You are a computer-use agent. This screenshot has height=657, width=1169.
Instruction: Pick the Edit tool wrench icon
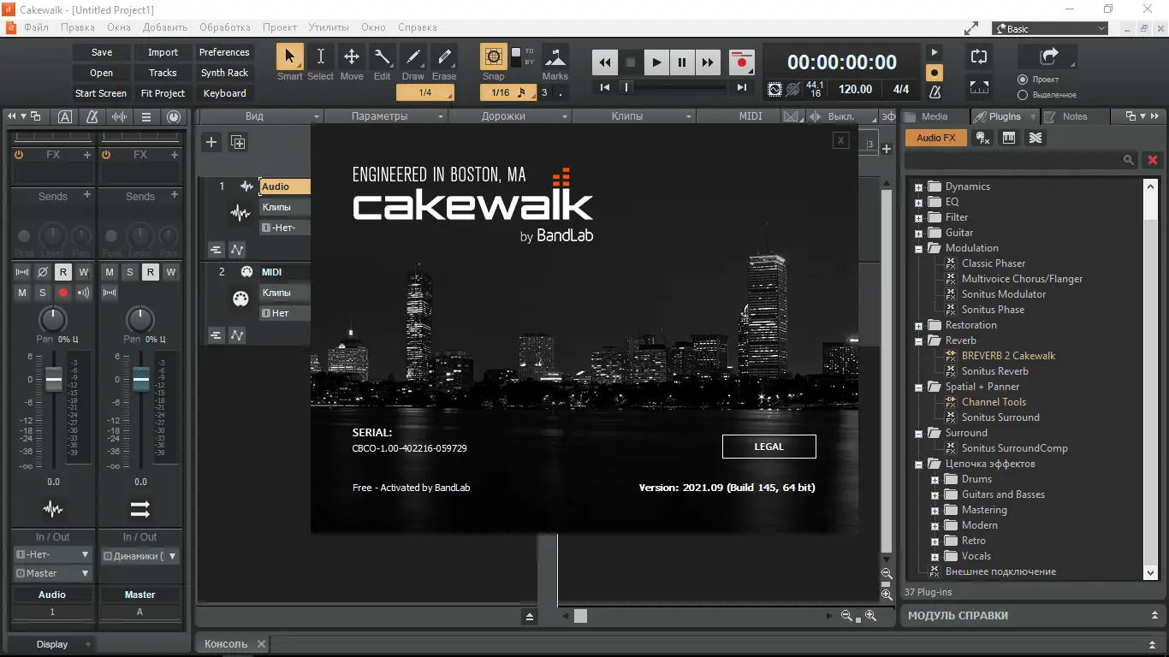click(x=382, y=56)
